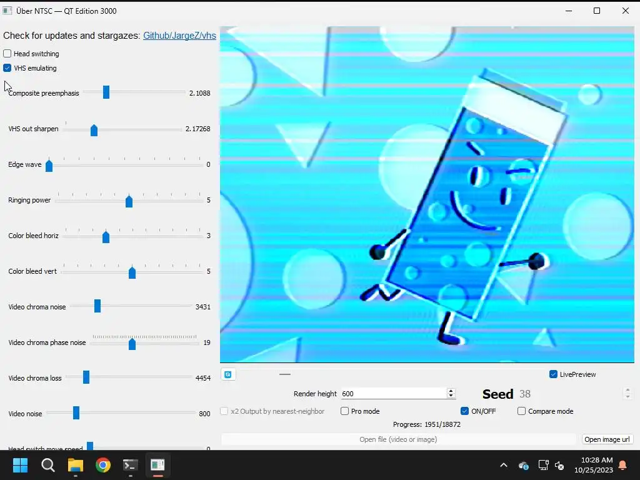Increase Render height with the up arrow
This screenshot has width=640, height=480.
pos(451,391)
